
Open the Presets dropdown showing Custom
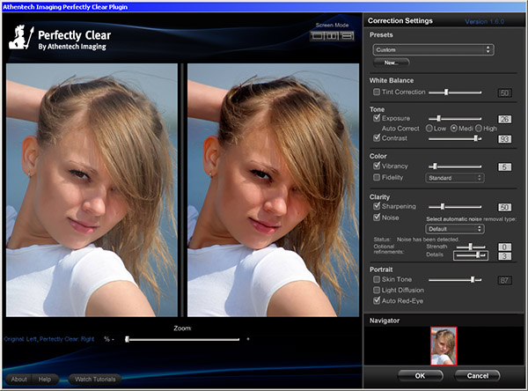432,50
